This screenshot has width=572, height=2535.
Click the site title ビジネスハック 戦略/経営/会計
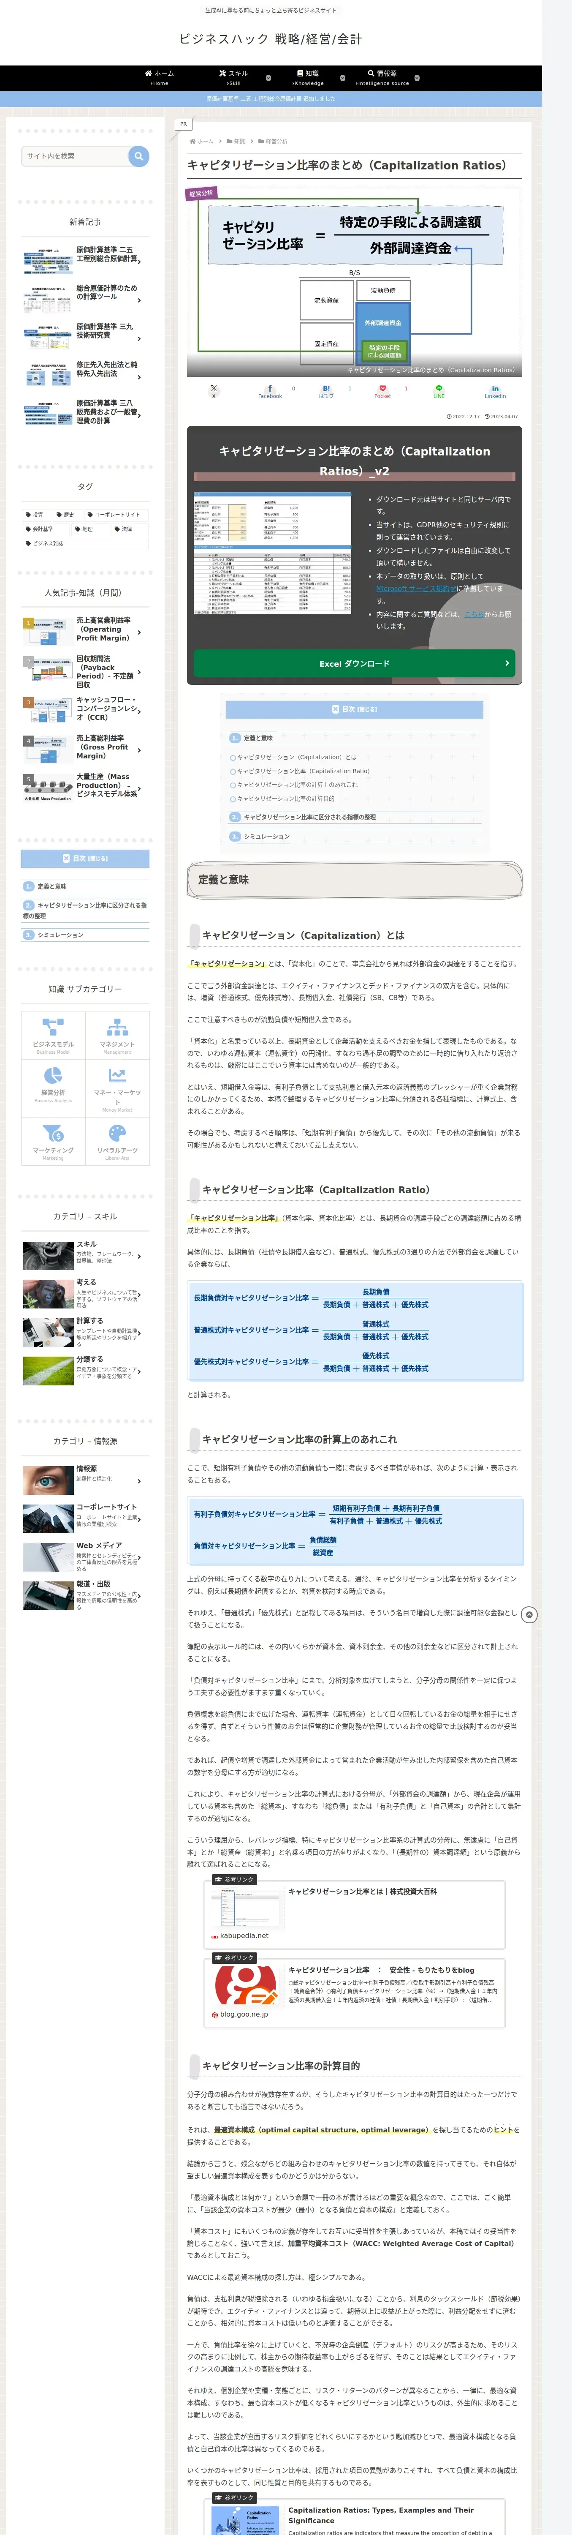coord(270,39)
